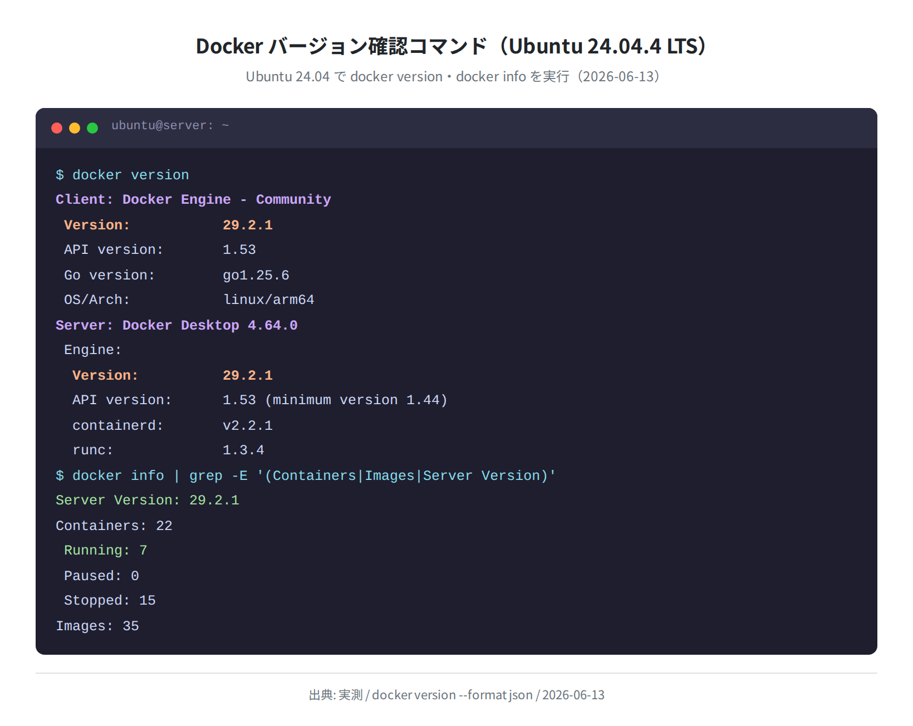This screenshot has height=726, width=913.
Task: Click the 'Server: Docker Desktop 4.64.0' line
Action: coord(176,325)
